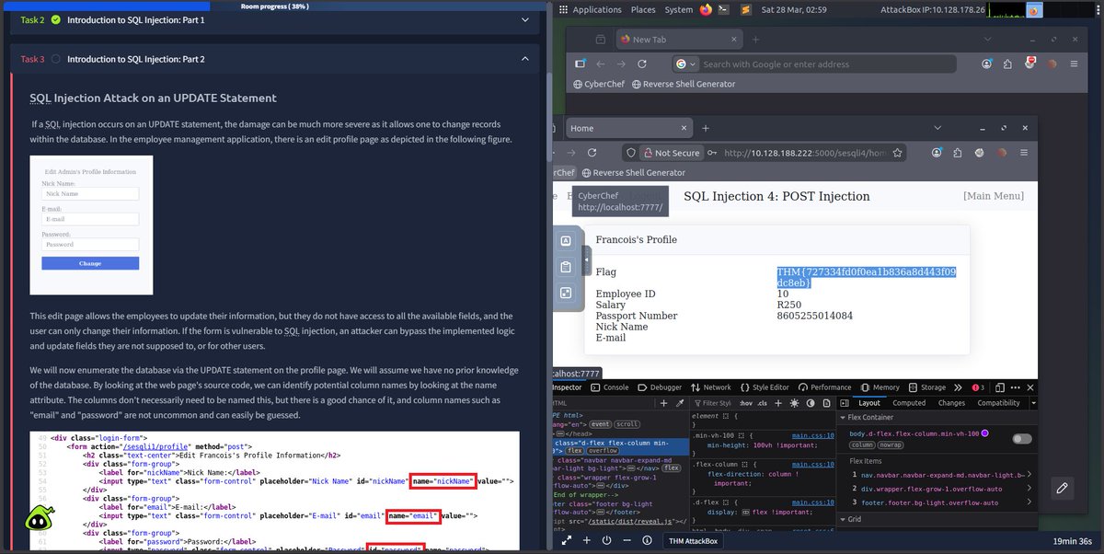Toggle the .cls classes panel

click(x=762, y=403)
